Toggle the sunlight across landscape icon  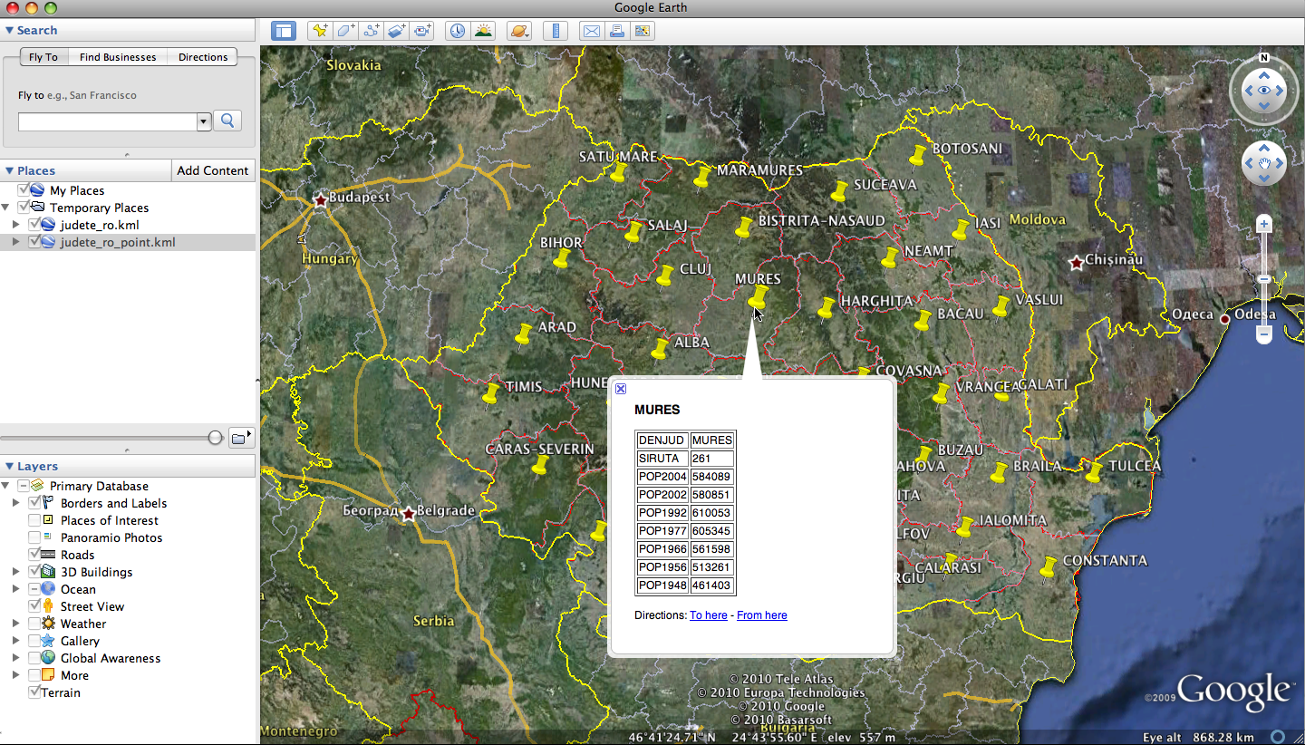483,31
